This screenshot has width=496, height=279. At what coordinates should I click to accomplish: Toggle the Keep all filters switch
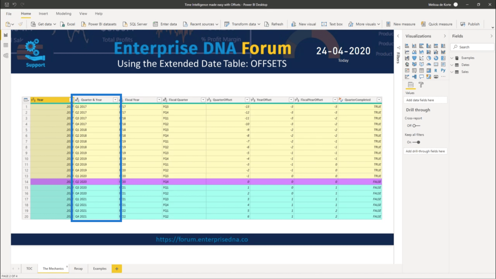coord(416,142)
